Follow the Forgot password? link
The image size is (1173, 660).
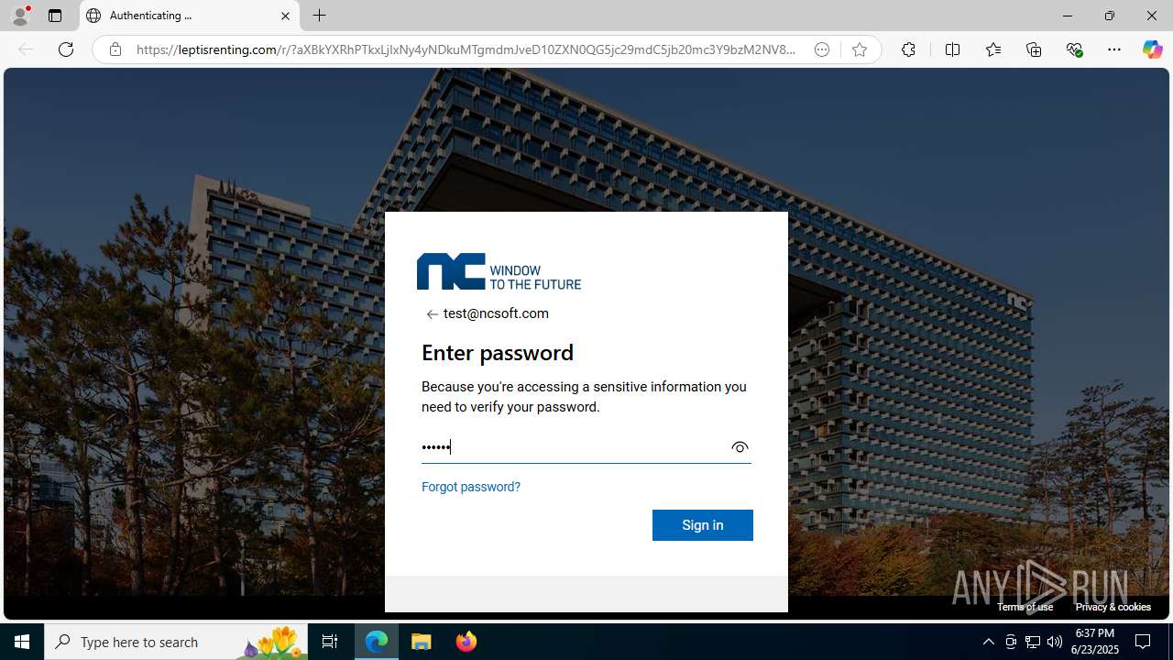coord(471,487)
